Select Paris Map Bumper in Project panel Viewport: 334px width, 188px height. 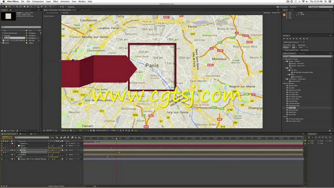(11, 33)
